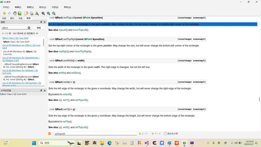Open Microsoft Edge from the taskbar

109,143
